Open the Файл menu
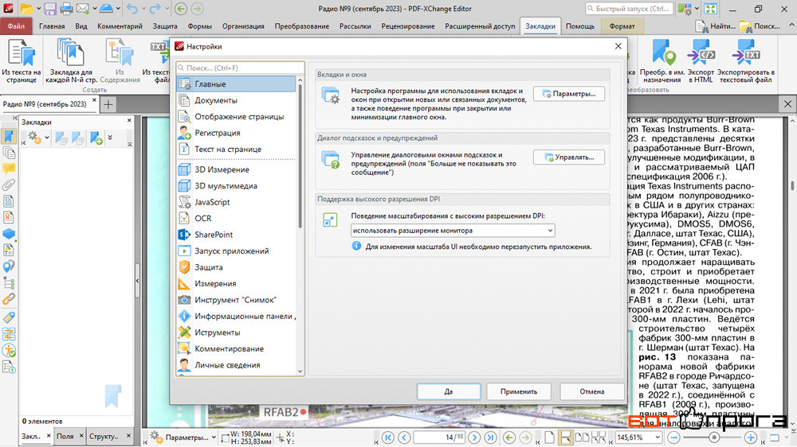Image resolution: width=797 pixels, height=447 pixels. (x=16, y=26)
